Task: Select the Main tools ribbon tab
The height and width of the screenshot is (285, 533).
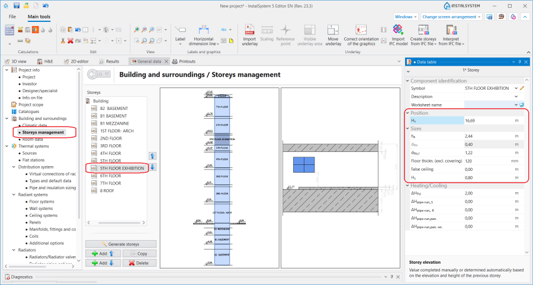Action: click(39, 17)
